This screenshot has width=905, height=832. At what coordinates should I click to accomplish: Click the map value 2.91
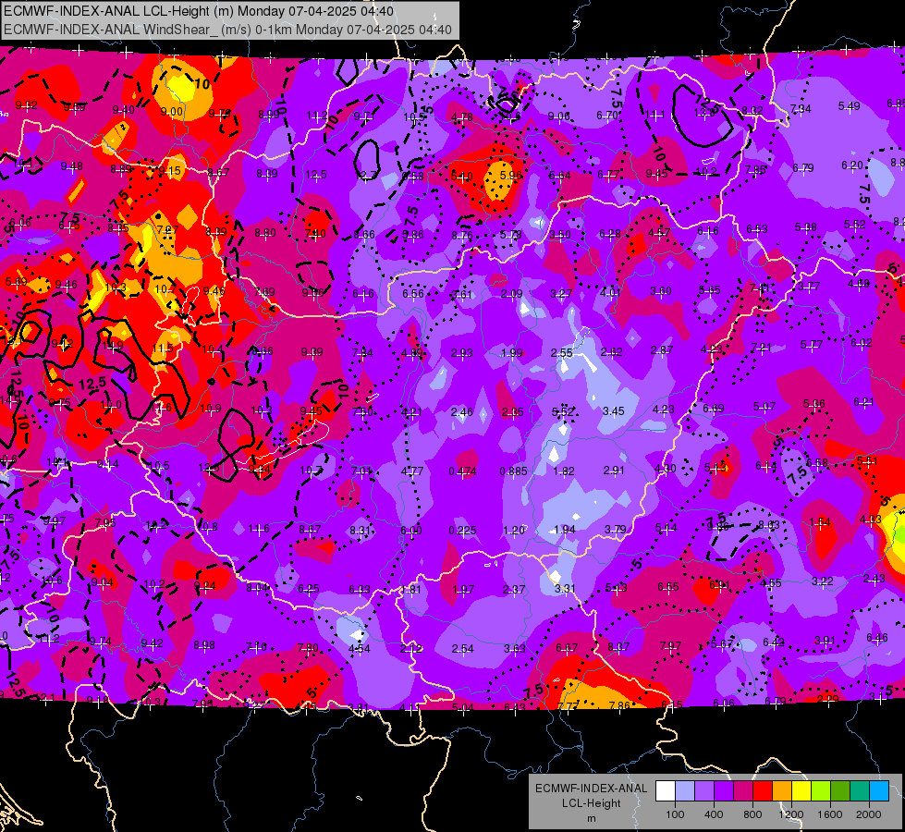[x=614, y=471]
